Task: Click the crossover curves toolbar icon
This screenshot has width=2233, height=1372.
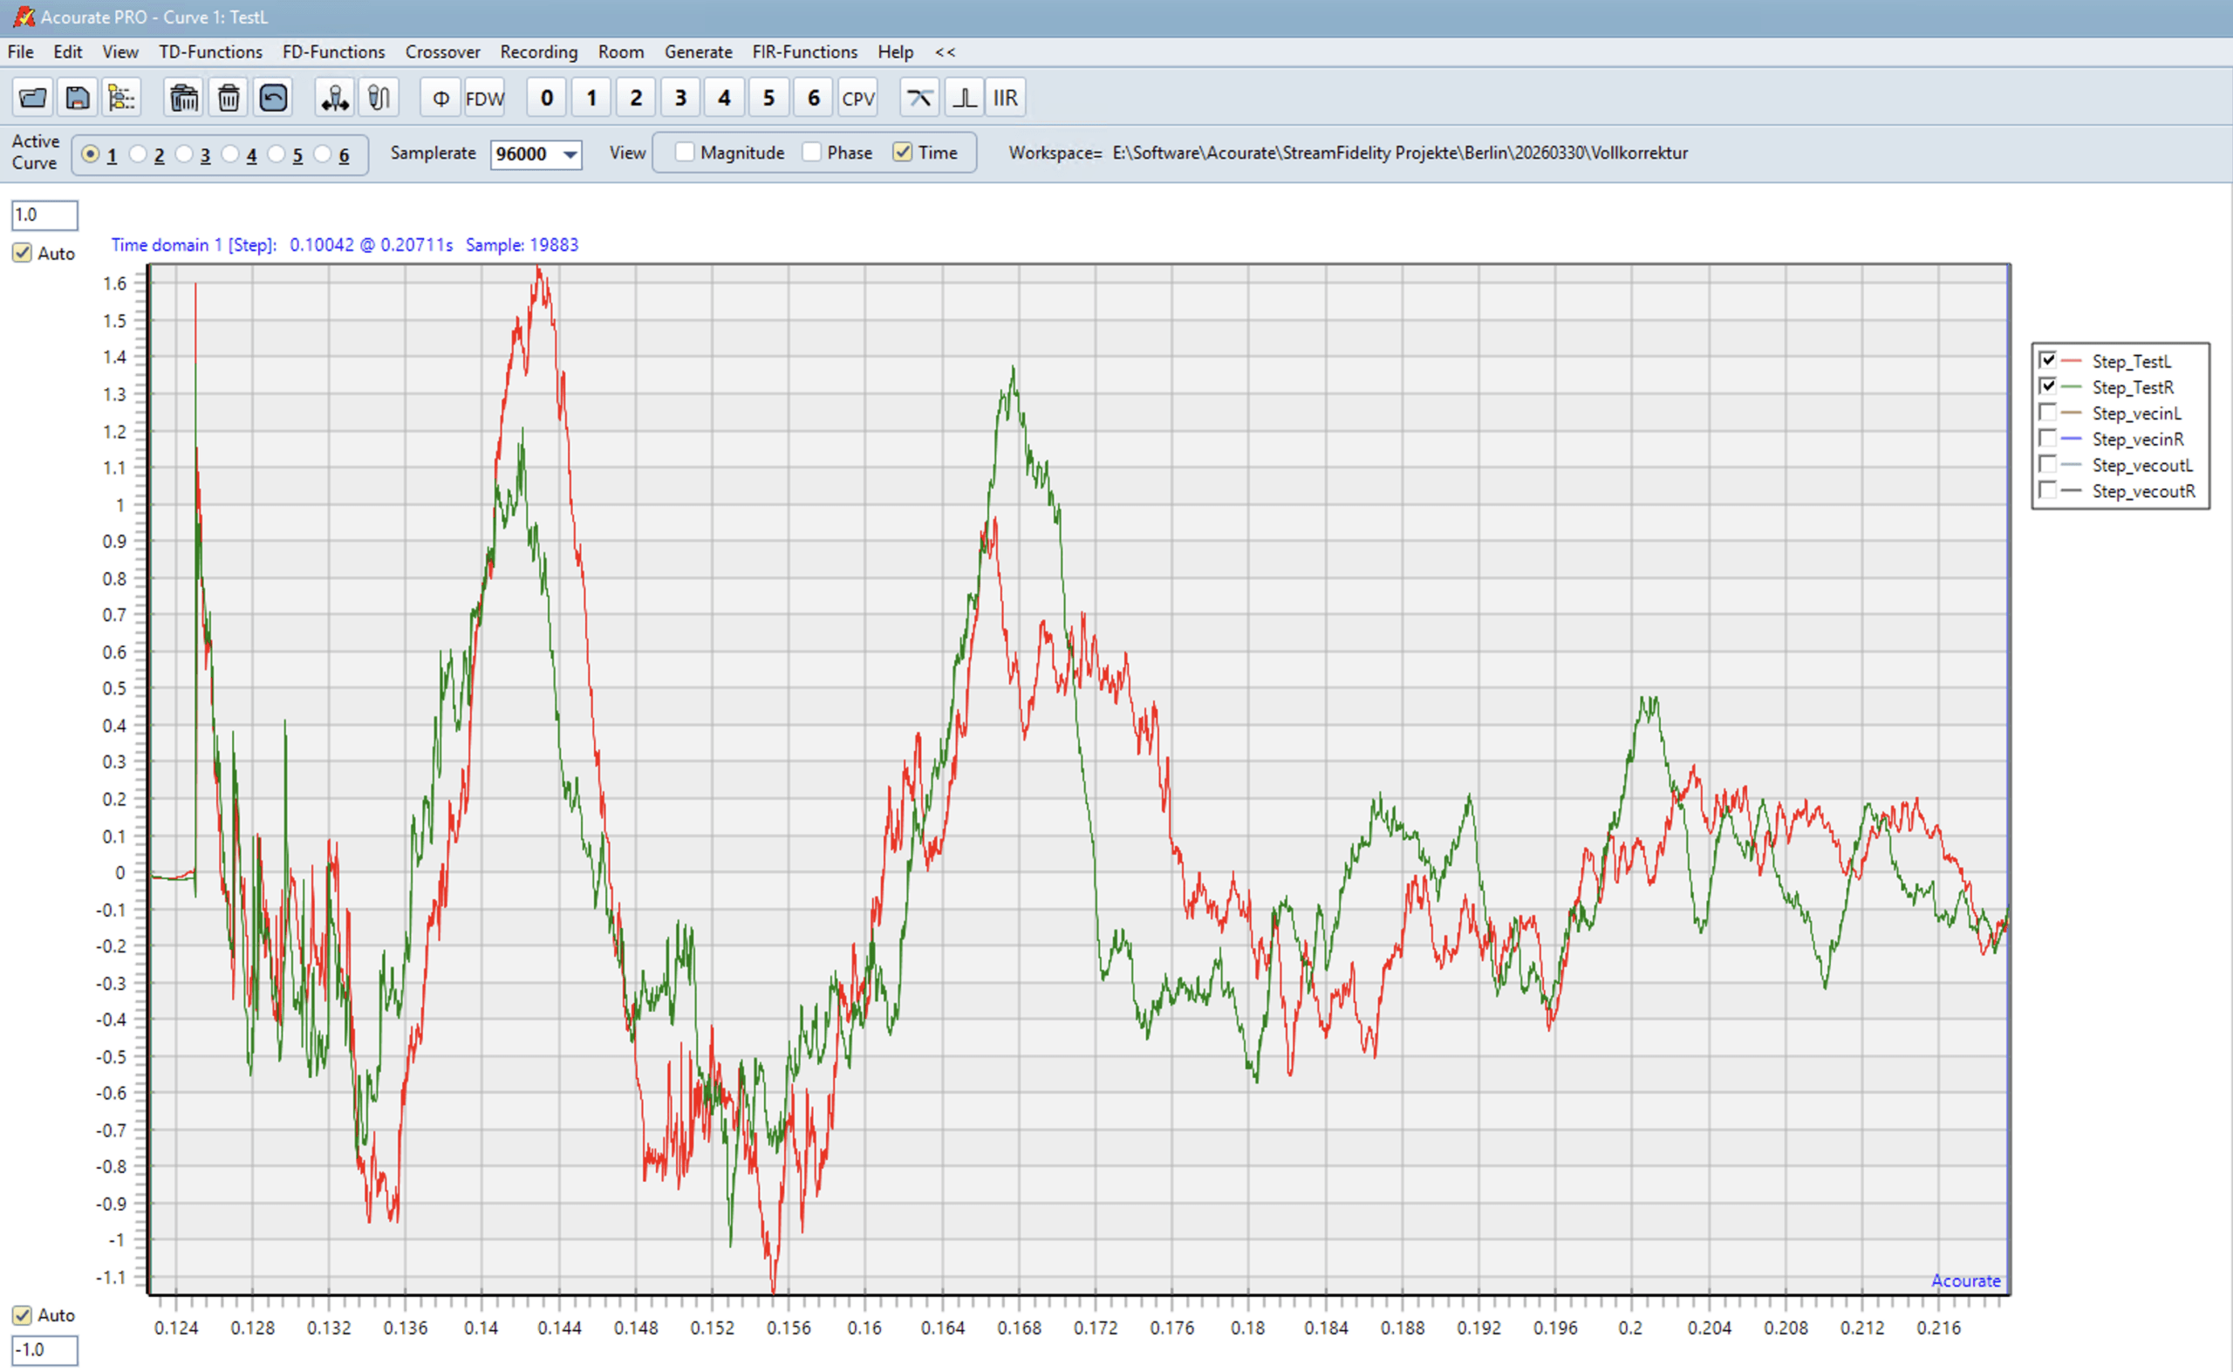Action: point(919,98)
